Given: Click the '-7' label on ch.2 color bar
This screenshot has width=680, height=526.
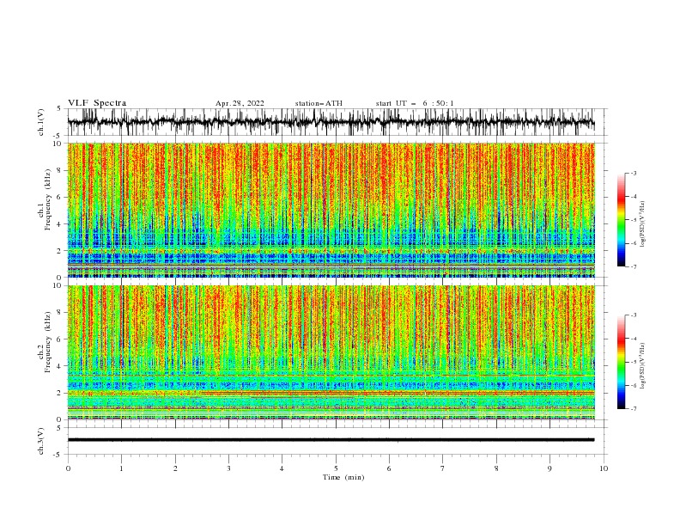Looking at the screenshot, I should (x=634, y=408).
